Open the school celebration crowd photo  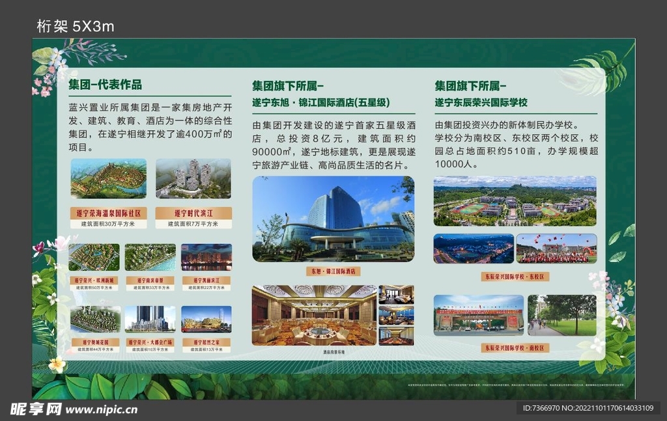[x=556, y=249]
